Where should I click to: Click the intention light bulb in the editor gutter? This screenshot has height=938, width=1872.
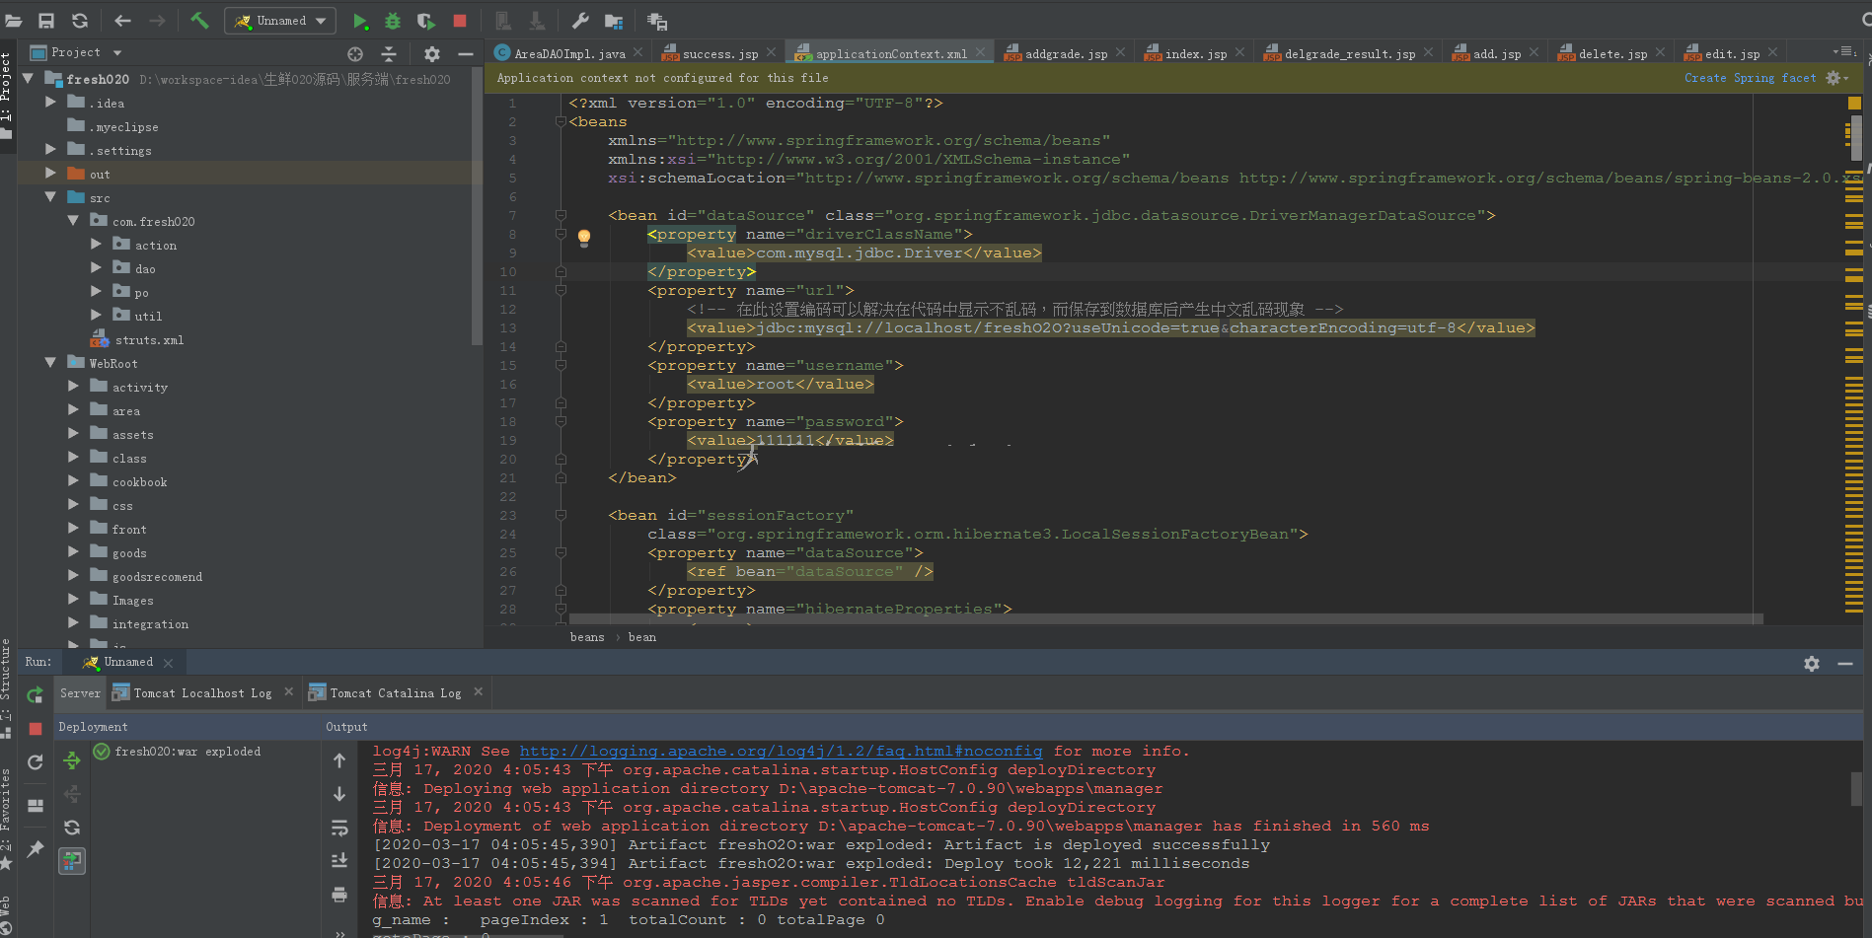pyautogui.click(x=584, y=237)
